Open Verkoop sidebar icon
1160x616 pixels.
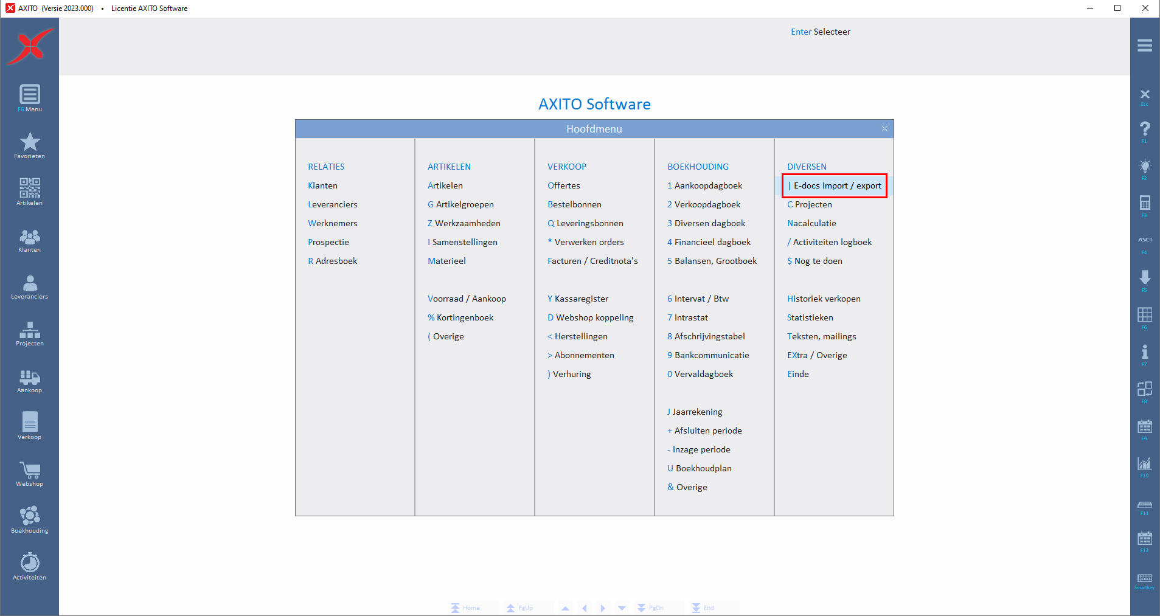[x=29, y=426]
